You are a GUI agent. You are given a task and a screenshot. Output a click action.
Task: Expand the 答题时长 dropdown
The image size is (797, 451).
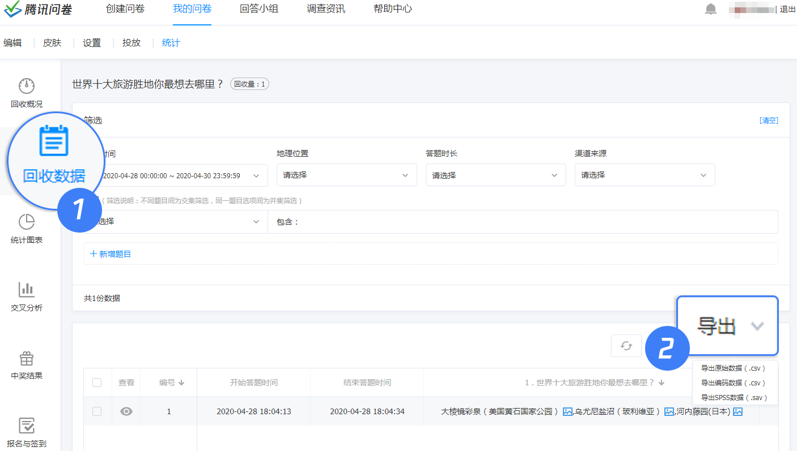(x=495, y=175)
